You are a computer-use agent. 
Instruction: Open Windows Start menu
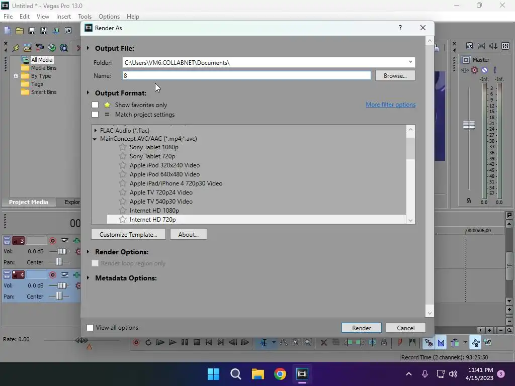pyautogui.click(x=213, y=374)
